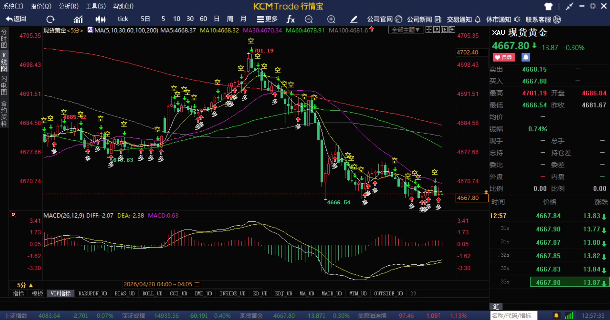Click the third chart layout icon after 全部主题
610x320 pixels.
(x=444, y=30)
